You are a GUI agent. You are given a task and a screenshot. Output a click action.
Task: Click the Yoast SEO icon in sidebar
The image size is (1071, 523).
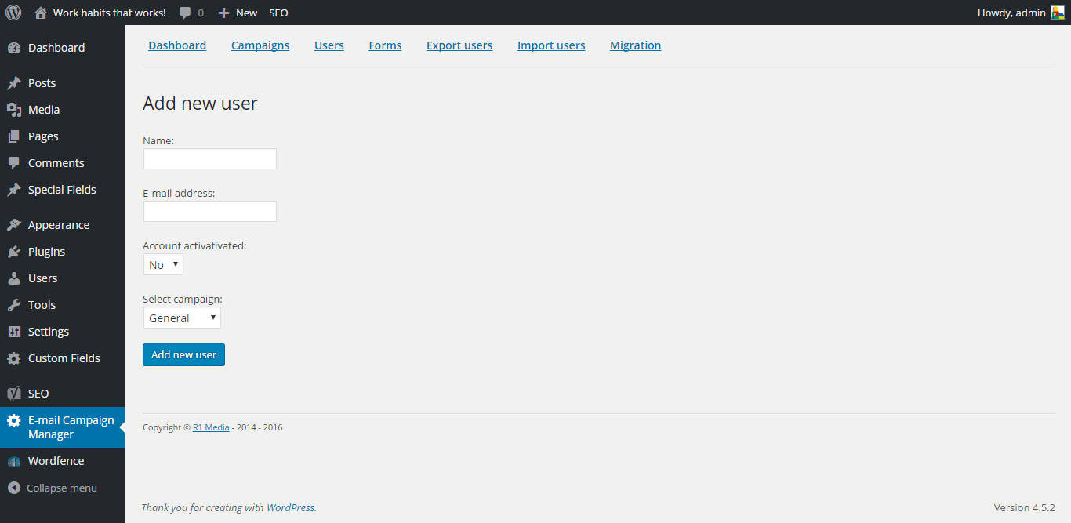14,394
